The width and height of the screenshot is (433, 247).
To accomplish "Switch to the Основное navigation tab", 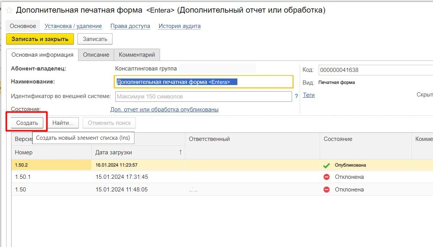I will 23,26.
